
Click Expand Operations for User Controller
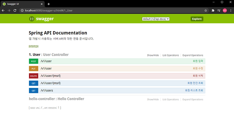point(193,55)
